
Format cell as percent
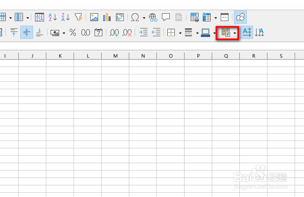73,32
